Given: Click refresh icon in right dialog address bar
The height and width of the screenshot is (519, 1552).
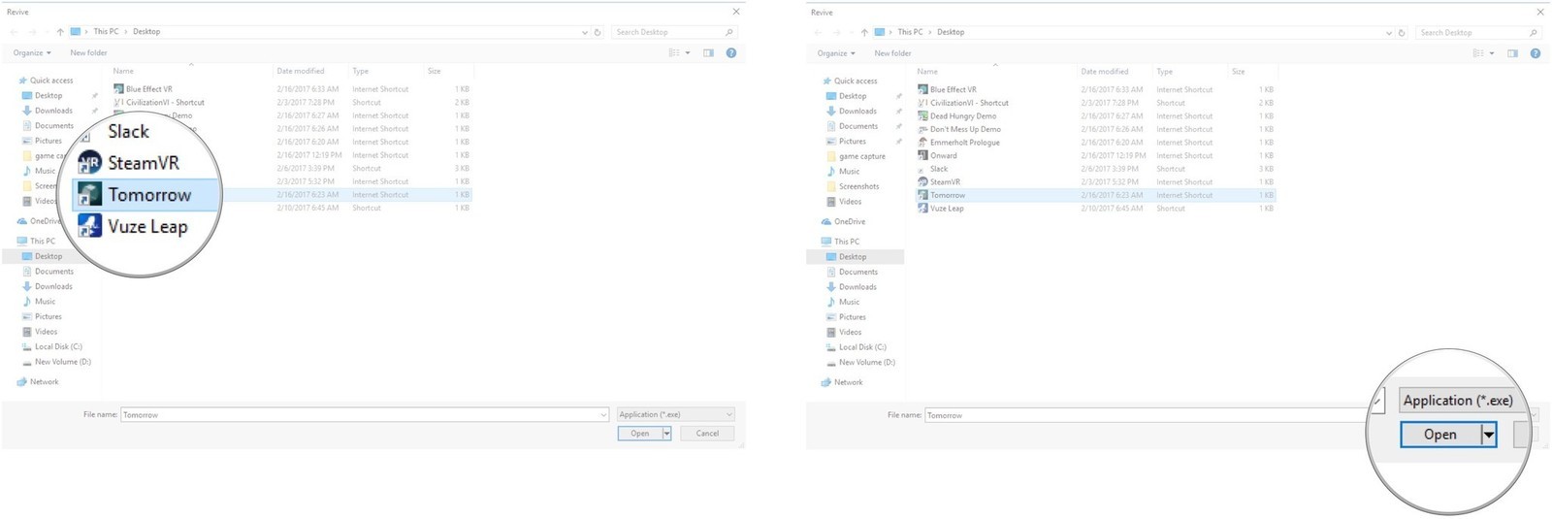Looking at the screenshot, I should tap(1402, 32).
